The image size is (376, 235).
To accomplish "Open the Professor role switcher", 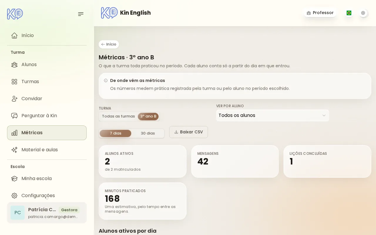I will point(320,13).
